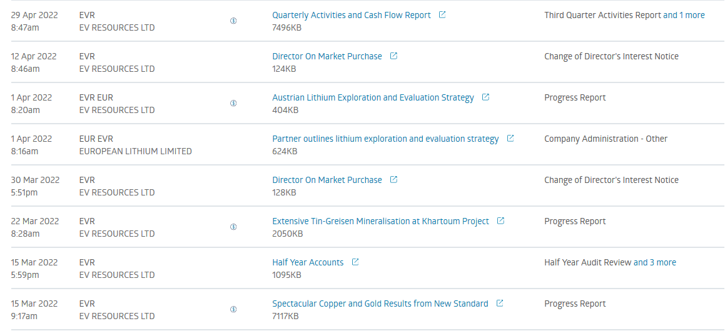Click price sensitive icon on 29 Apr row
725x331 pixels.
[x=233, y=21]
